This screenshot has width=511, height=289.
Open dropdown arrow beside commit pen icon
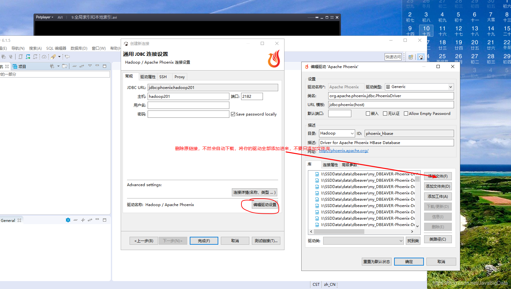[x=59, y=57]
